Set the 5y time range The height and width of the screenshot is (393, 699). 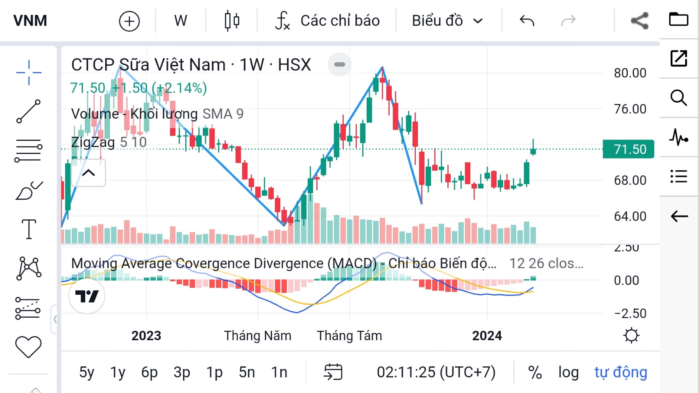point(86,372)
